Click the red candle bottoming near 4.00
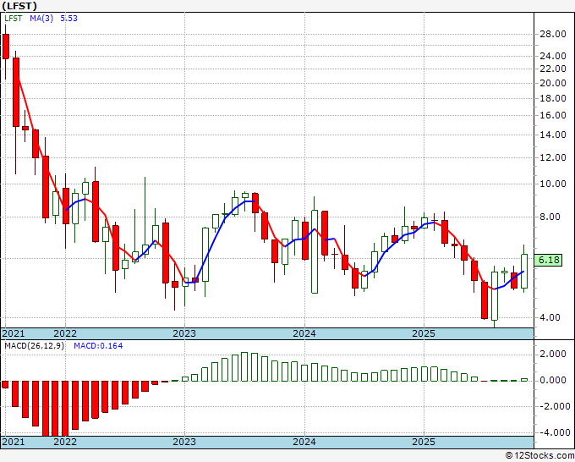This screenshot has height=462, width=575. 485,300
